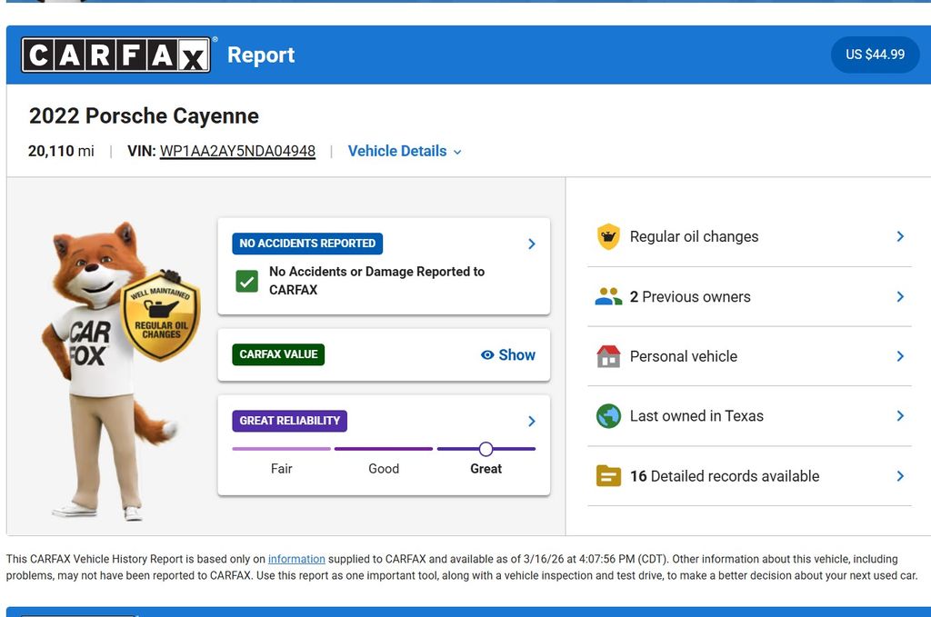Expand the Vehicle Details dropdown

(x=405, y=151)
